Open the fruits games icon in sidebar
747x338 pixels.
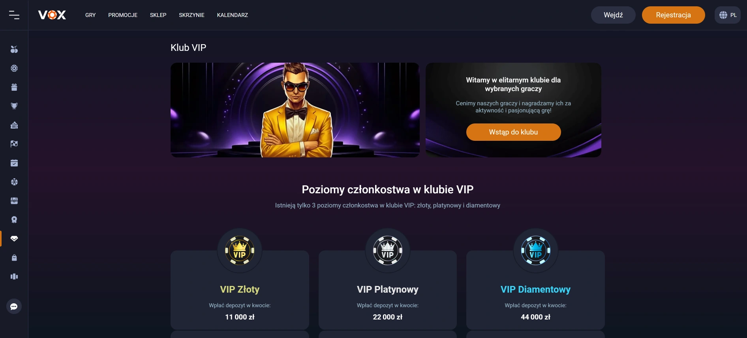[x=14, y=49]
